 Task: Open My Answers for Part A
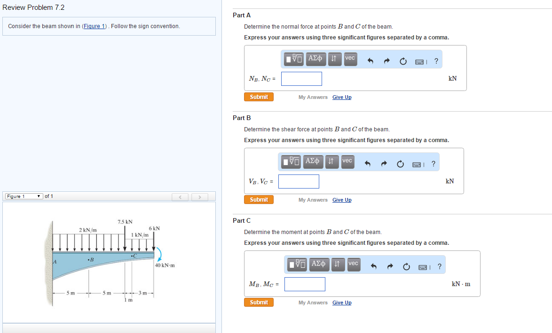(x=313, y=97)
